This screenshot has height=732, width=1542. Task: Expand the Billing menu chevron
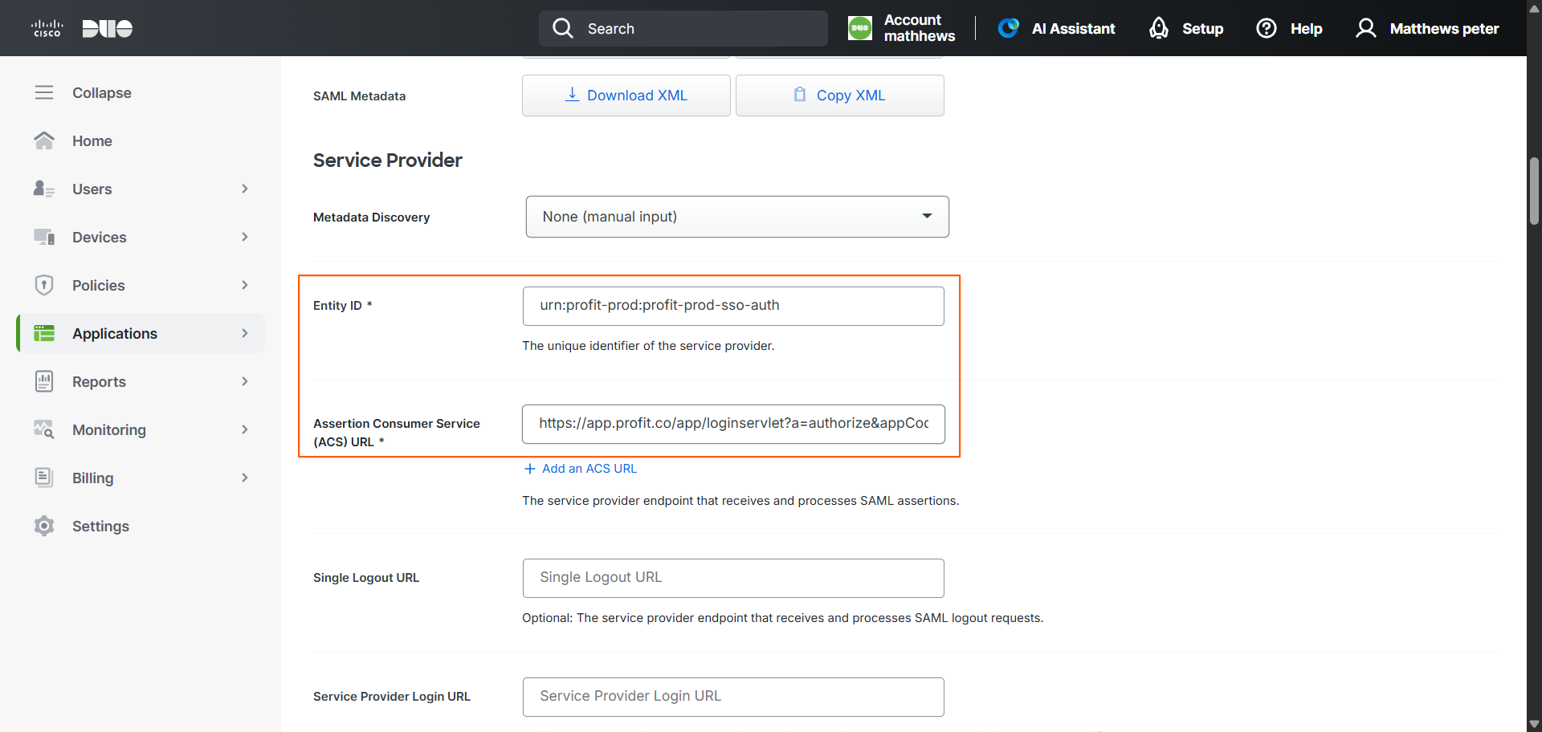click(245, 478)
